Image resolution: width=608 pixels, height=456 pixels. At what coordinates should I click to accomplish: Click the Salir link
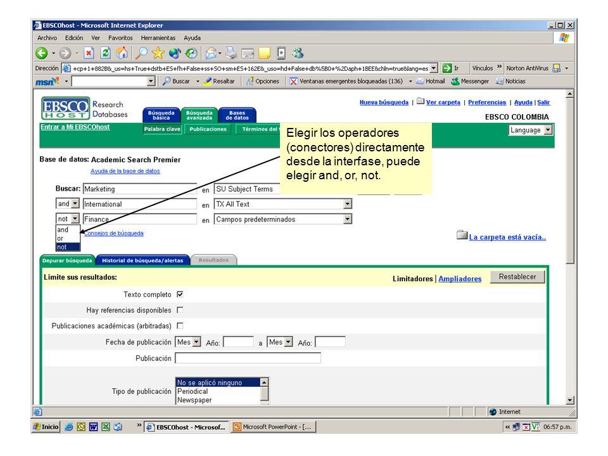click(543, 103)
